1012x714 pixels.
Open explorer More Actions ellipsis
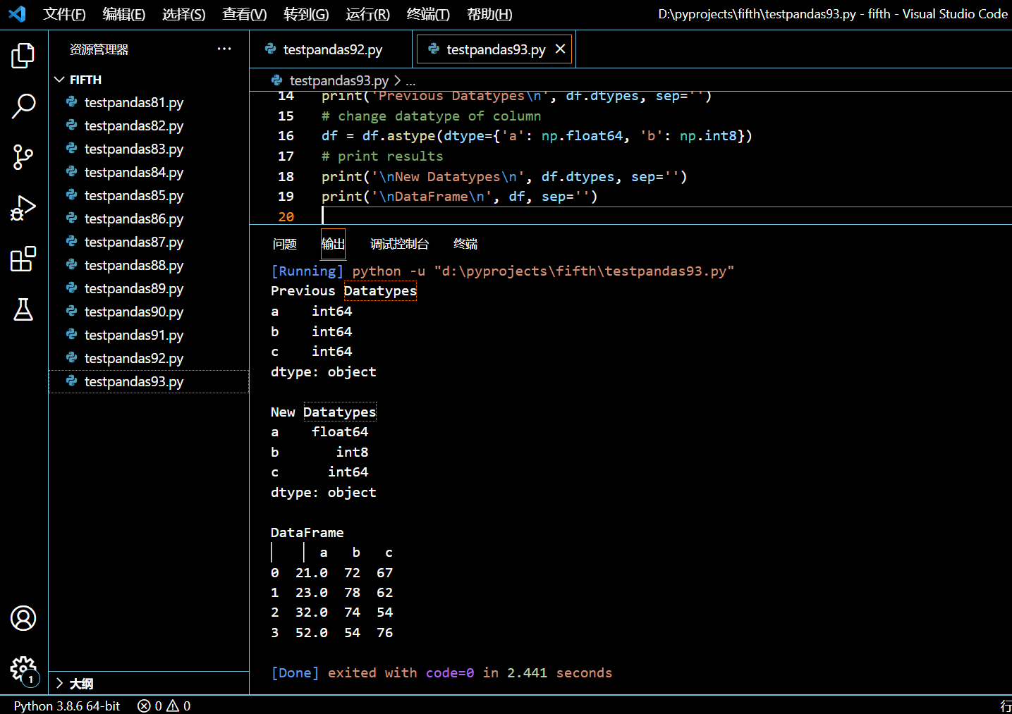tap(224, 49)
